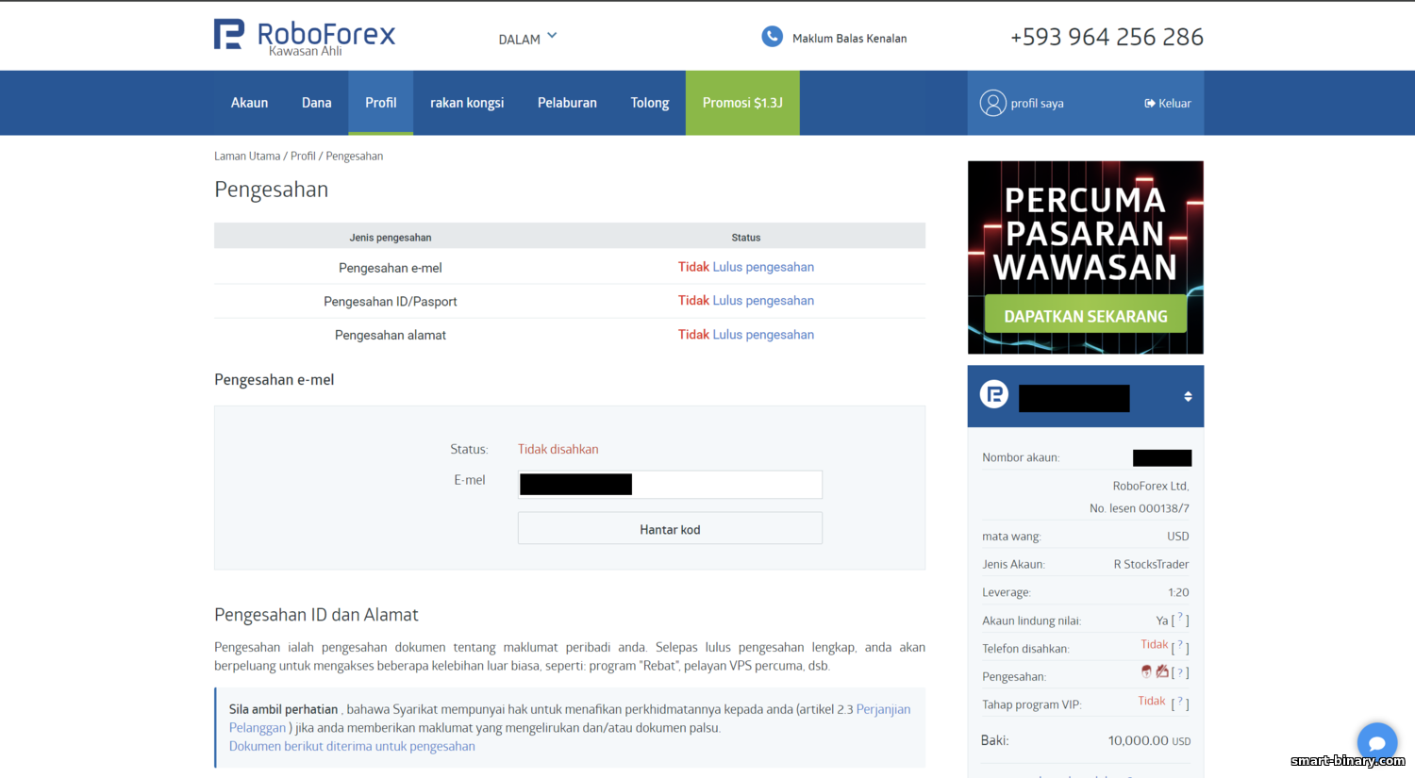
Task: Click R StocksTrader account type value
Action: pos(1151,565)
